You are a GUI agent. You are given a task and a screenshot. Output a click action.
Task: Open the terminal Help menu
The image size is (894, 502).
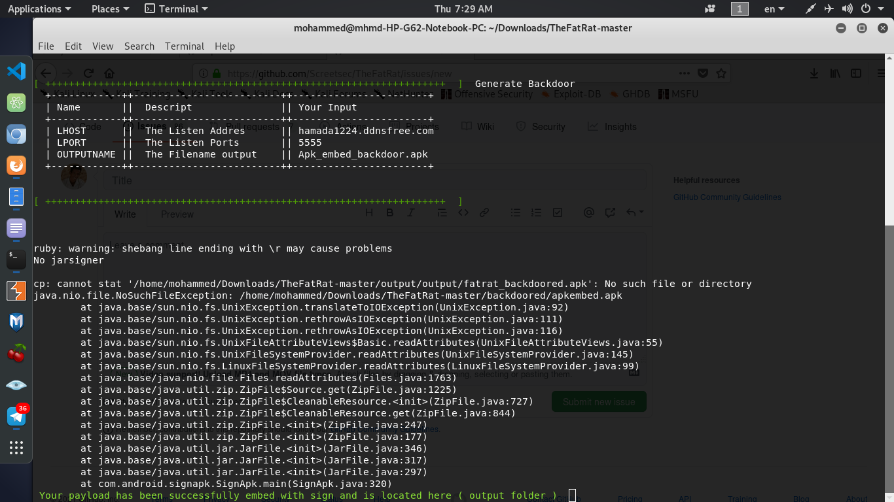tap(224, 46)
